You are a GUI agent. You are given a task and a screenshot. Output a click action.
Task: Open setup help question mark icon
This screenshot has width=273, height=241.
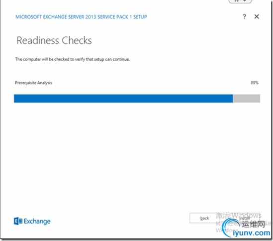tap(244, 17)
